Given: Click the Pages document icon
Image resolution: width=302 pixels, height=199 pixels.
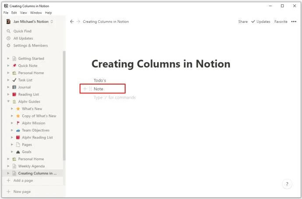Looking at the screenshot, I should [18, 145].
